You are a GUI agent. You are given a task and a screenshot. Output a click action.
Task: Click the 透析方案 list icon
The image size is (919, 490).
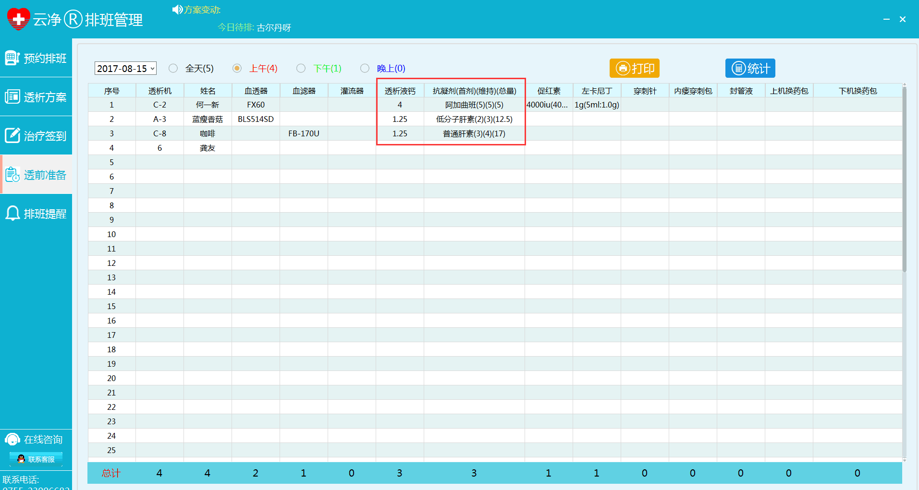tap(12, 97)
